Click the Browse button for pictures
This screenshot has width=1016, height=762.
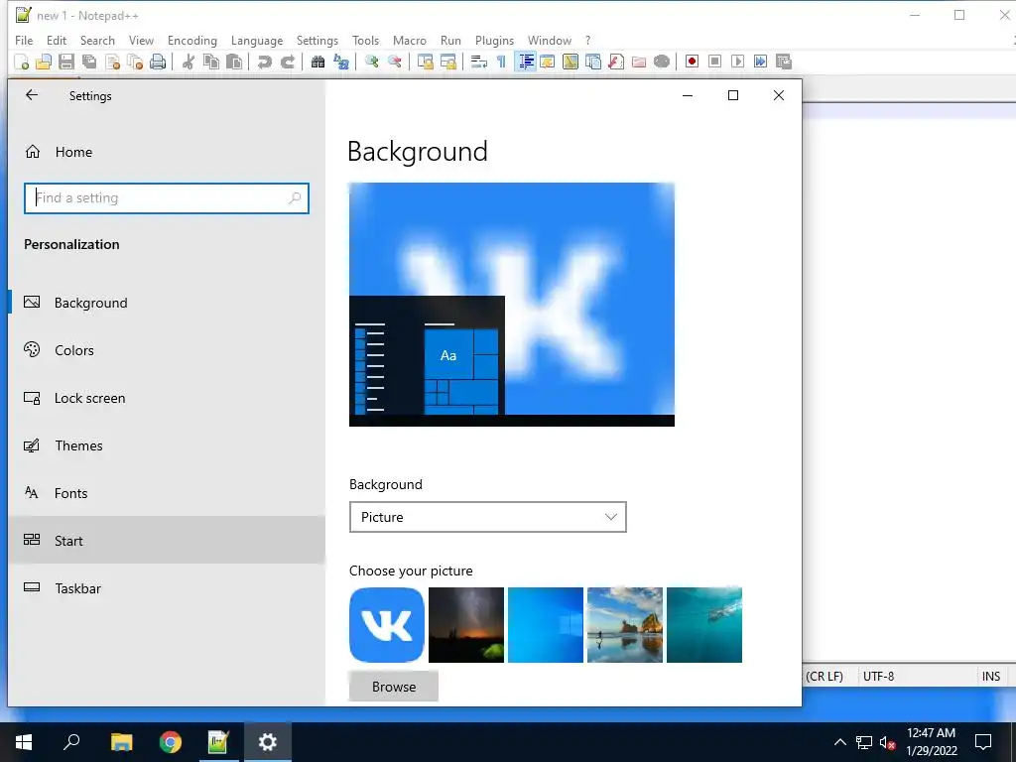394,687
